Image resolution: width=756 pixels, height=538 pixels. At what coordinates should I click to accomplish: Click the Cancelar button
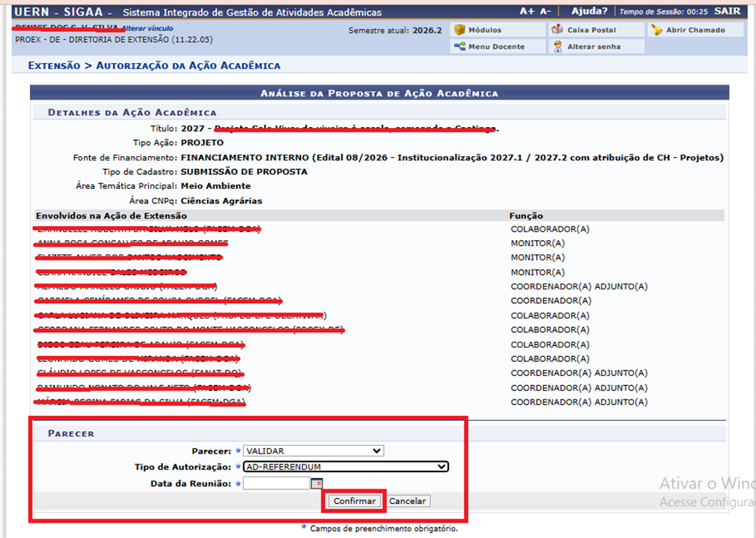pyautogui.click(x=407, y=501)
